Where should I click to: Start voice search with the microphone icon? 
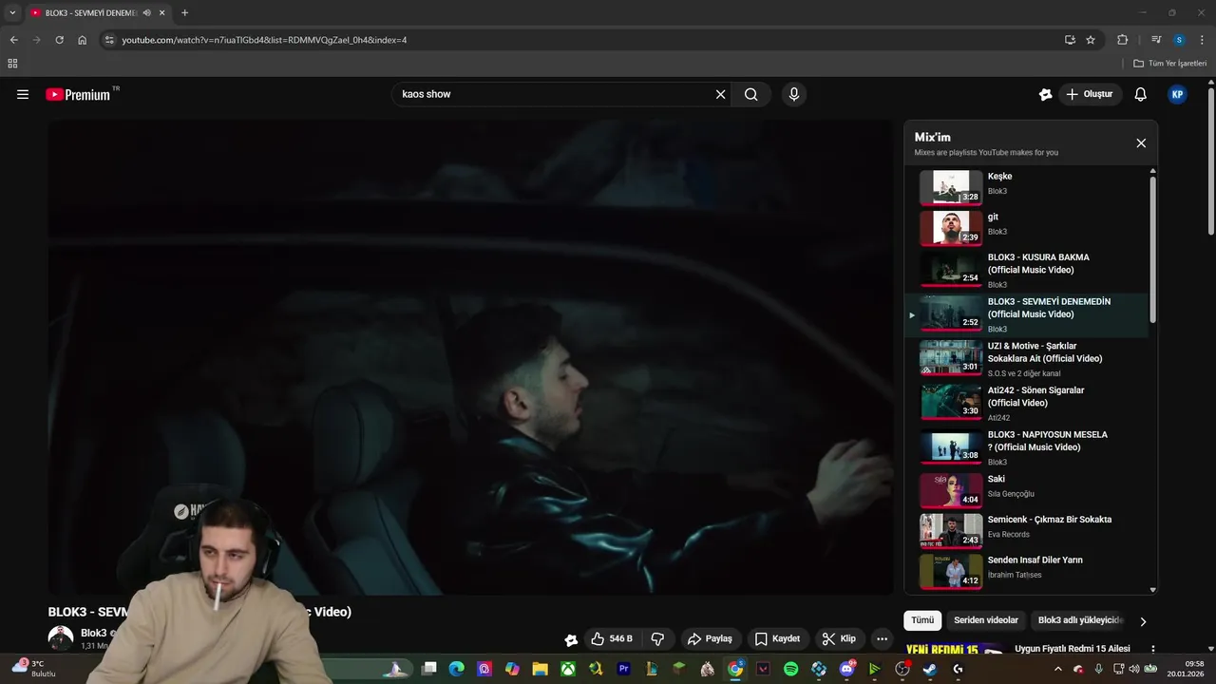794,94
